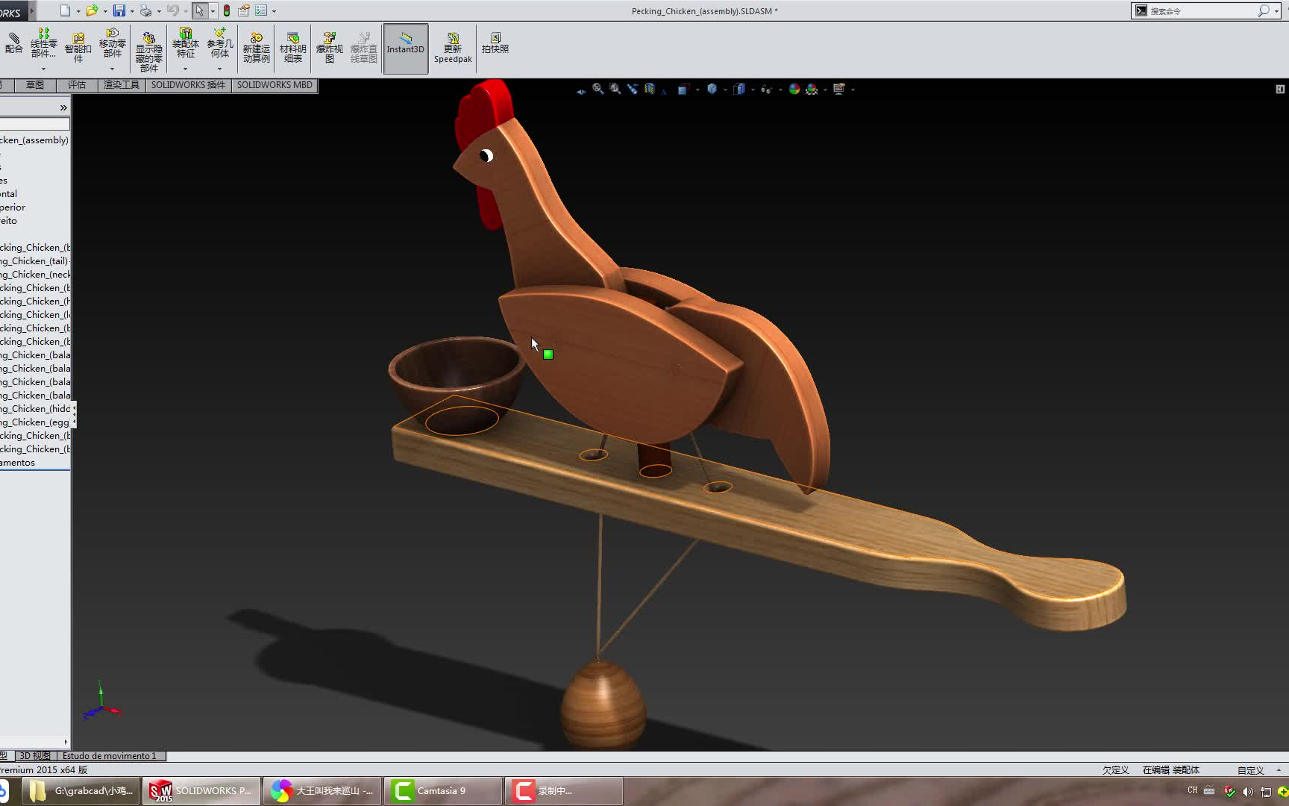
Task: Click Edit Appearance color ball icon
Action: [x=794, y=89]
